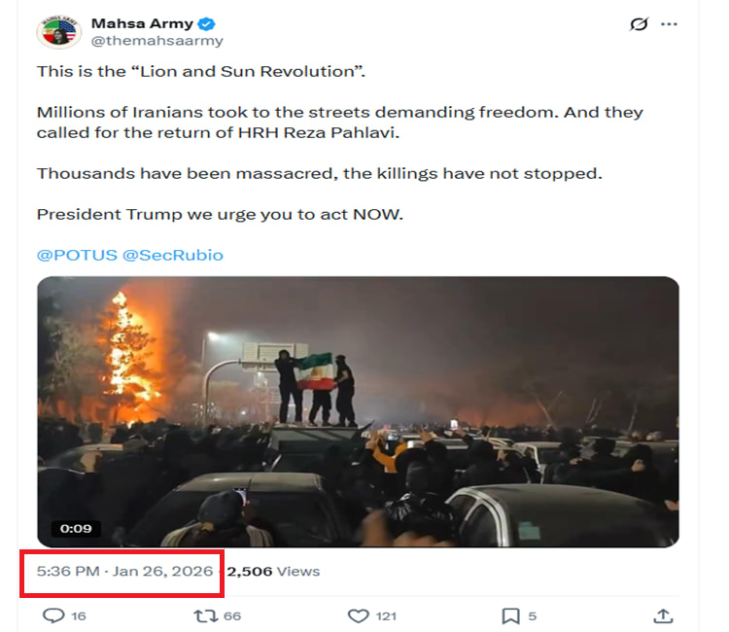Click the blue verified badge
The image size is (729, 632).
[x=208, y=23]
